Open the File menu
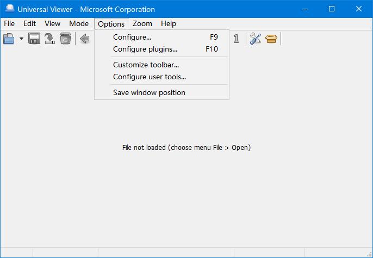Viewport: 373px width, 258px height. click(x=9, y=23)
